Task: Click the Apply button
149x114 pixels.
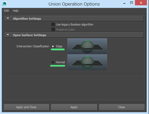Action: (x=74, y=107)
